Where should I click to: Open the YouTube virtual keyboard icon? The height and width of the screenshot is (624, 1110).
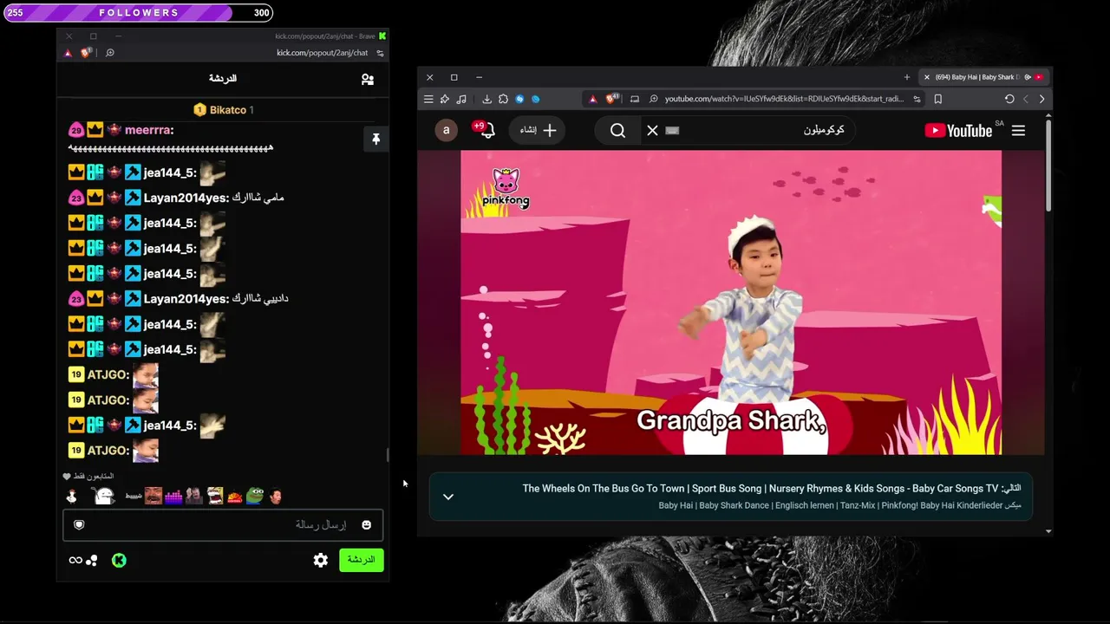pyautogui.click(x=672, y=130)
